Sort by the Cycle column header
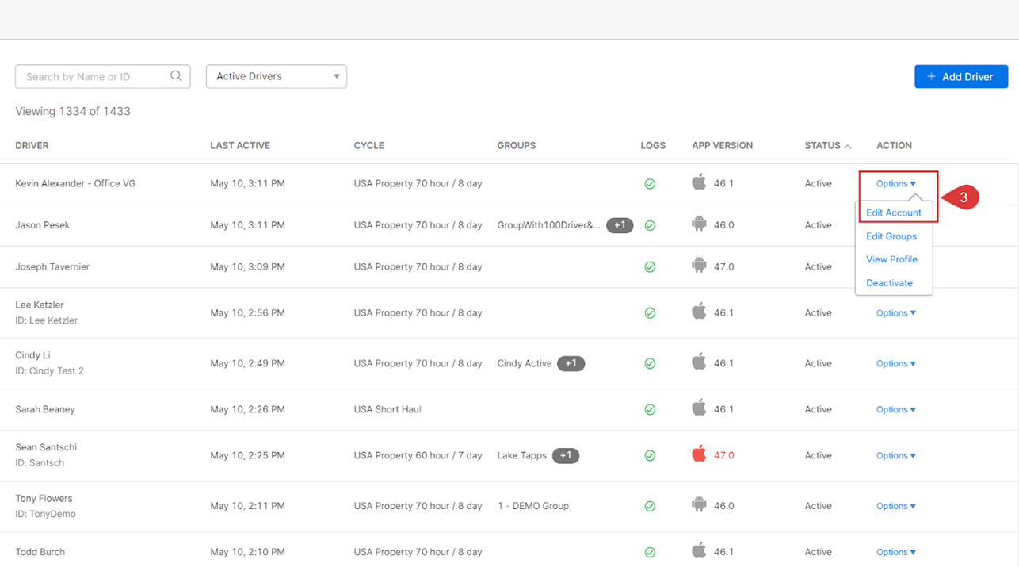The width and height of the screenshot is (1019, 567). pyautogui.click(x=369, y=146)
